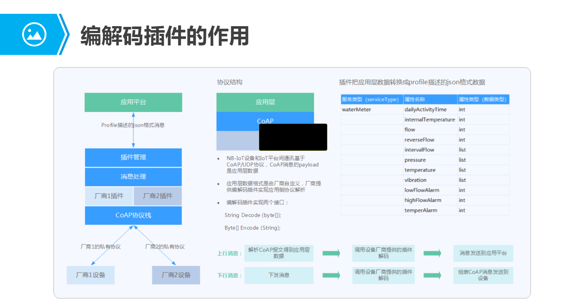Image resolution: width=575 pixels, height=299 pixels.
Task: Select the flow attribute cell
Action: pyautogui.click(x=430, y=130)
